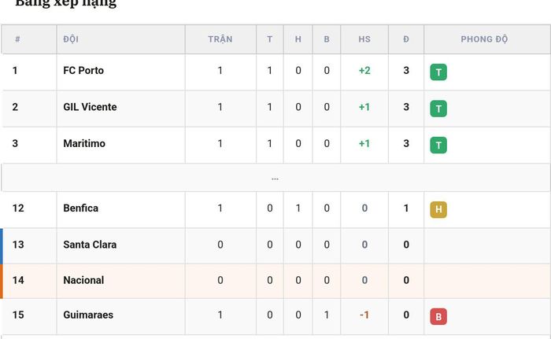Click the # rank column header
Viewport: 551px width, 339px height.
pos(17,39)
